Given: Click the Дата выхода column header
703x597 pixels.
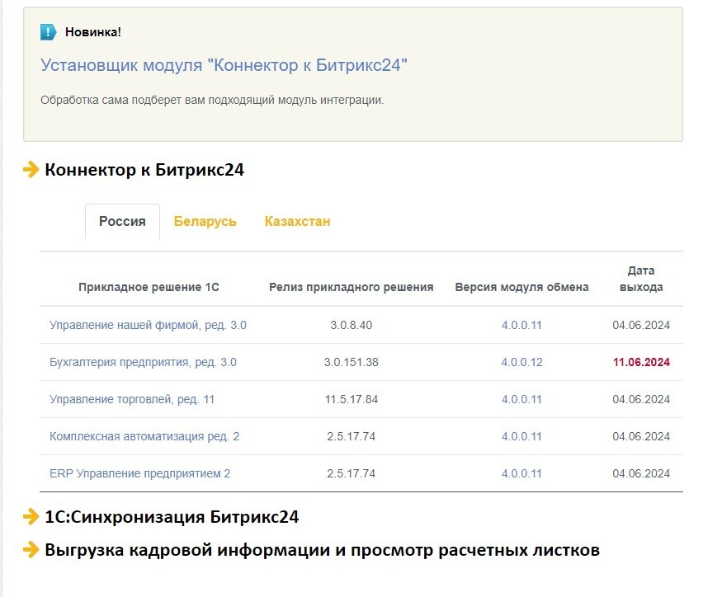Looking at the screenshot, I should pyautogui.click(x=641, y=279).
